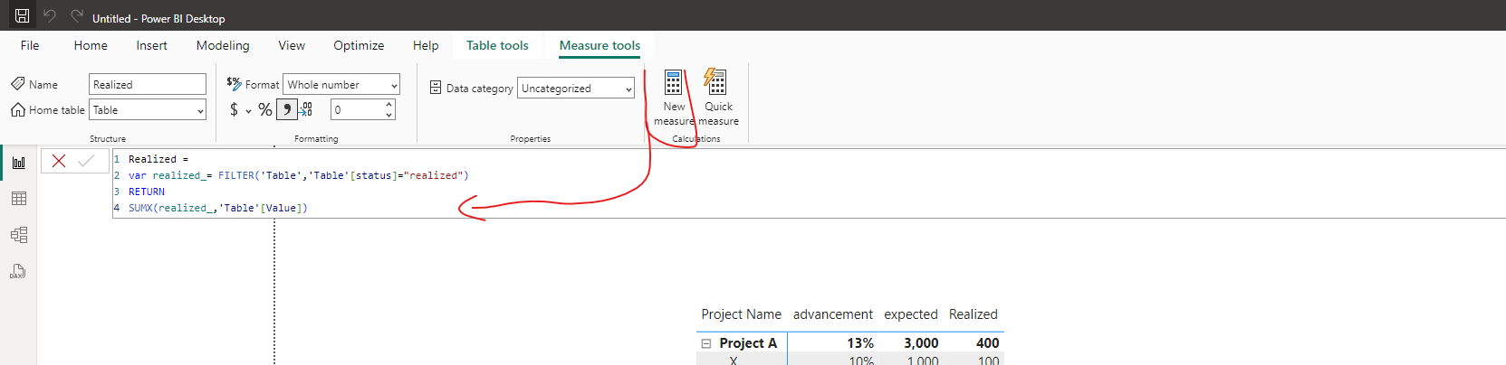This screenshot has height=365, width=1506.
Task: Toggle the thousands separator comma button
Action: [286, 109]
